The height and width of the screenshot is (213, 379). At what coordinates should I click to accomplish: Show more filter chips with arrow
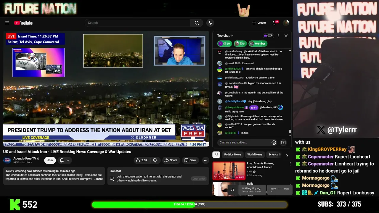[287, 155]
